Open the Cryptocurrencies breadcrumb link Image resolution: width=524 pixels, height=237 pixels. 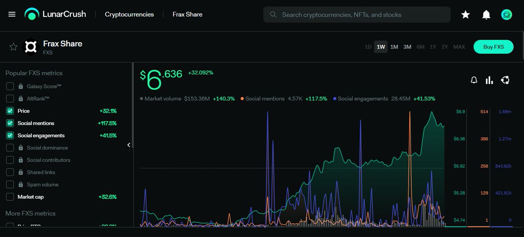click(x=129, y=14)
